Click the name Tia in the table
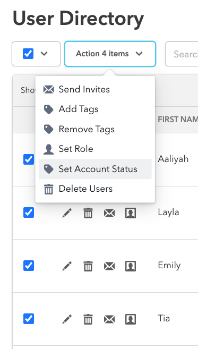This screenshot has height=349, width=198. (163, 319)
